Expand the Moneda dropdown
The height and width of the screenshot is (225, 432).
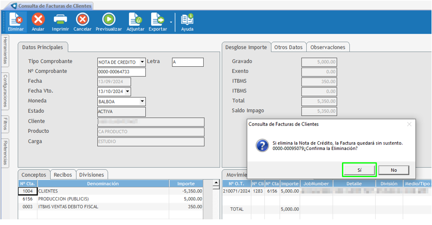(142, 101)
